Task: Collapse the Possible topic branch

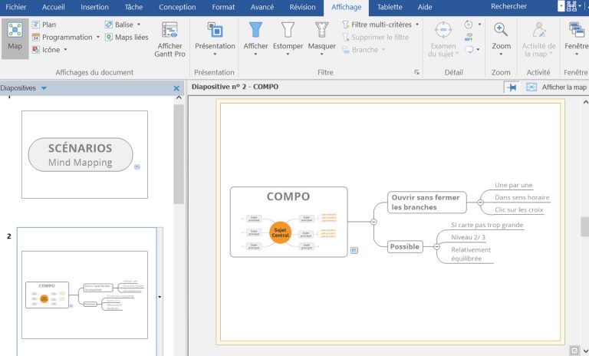Action: (x=436, y=247)
